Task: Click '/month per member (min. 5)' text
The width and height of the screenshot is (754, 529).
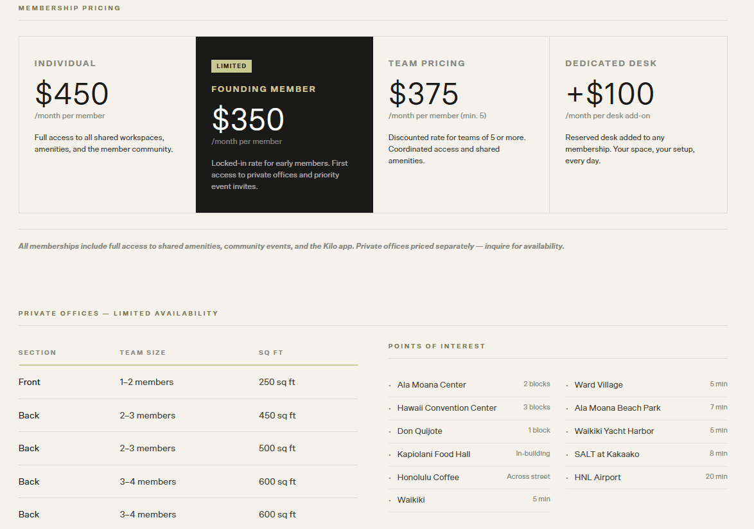Action: click(x=437, y=116)
